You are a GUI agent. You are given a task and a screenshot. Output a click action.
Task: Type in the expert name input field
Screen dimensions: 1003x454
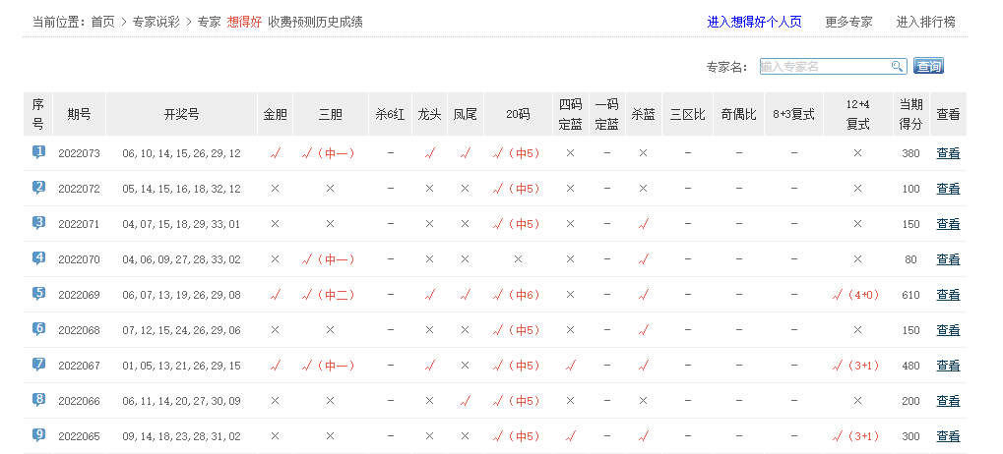pyautogui.click(x=824, y=67)
